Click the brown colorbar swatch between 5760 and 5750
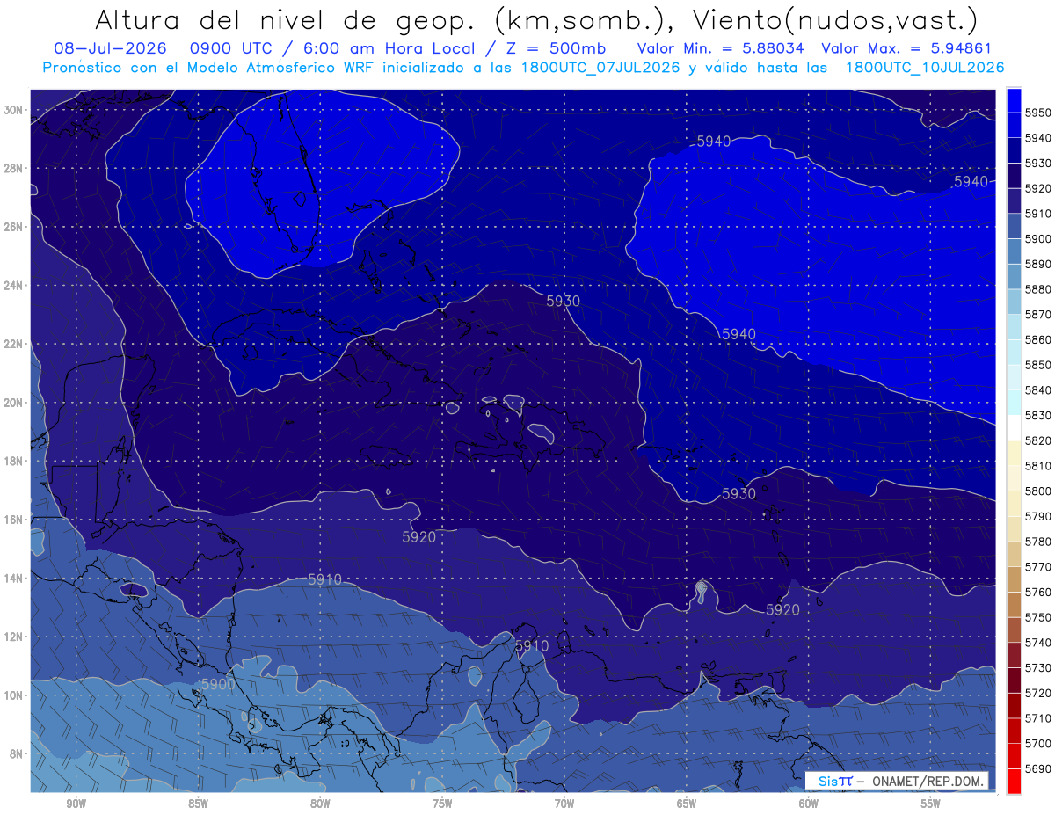1055x815 pixels. (1014, 605)
